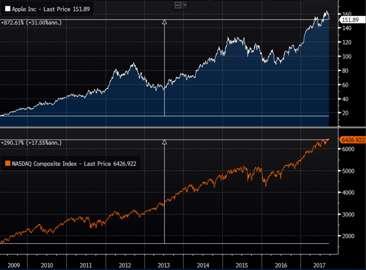Click the arrowhead on Apple's measurement line
366x270 pixels.
tap(164, 22)
